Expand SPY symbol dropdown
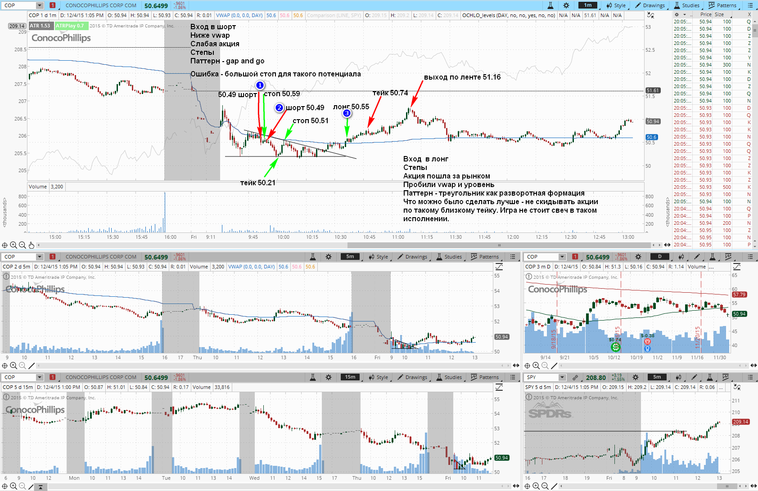The height and width of the screenshot is (491, 758). click(x=562, y=377)
